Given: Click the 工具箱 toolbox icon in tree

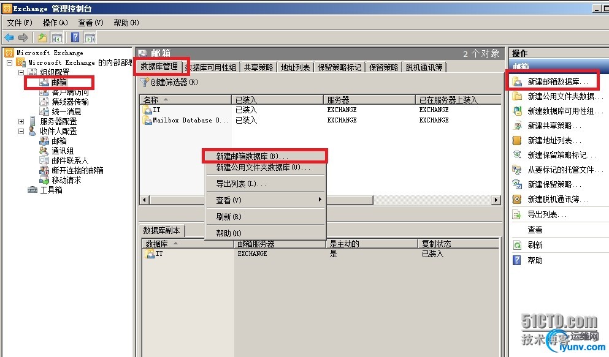Looking at the screenshot, I should 33,190.
